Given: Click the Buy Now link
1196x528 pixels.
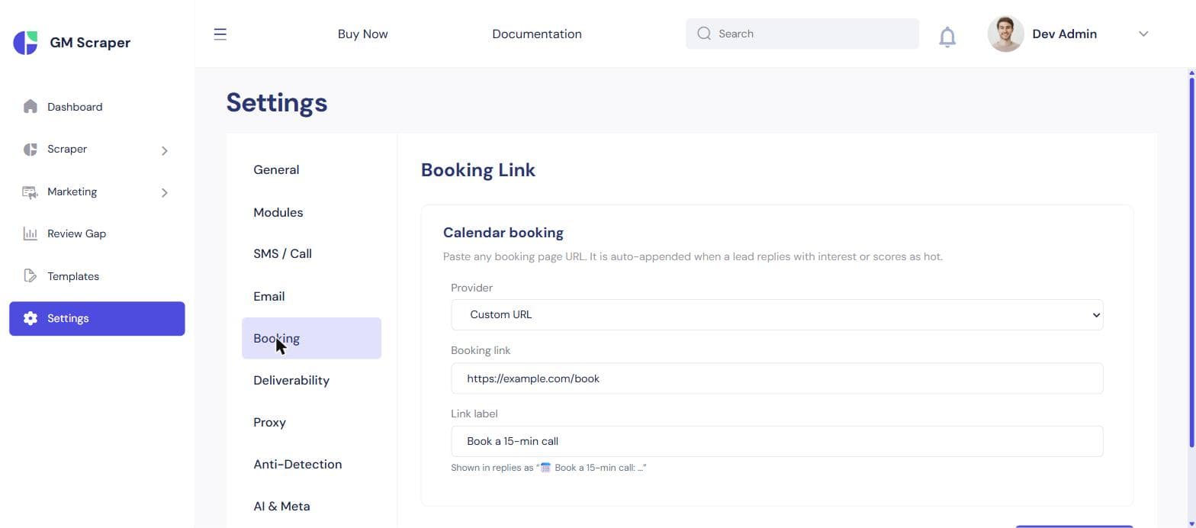Looking at the screenshot, I should pyautogui.click(x=363, y=34).
